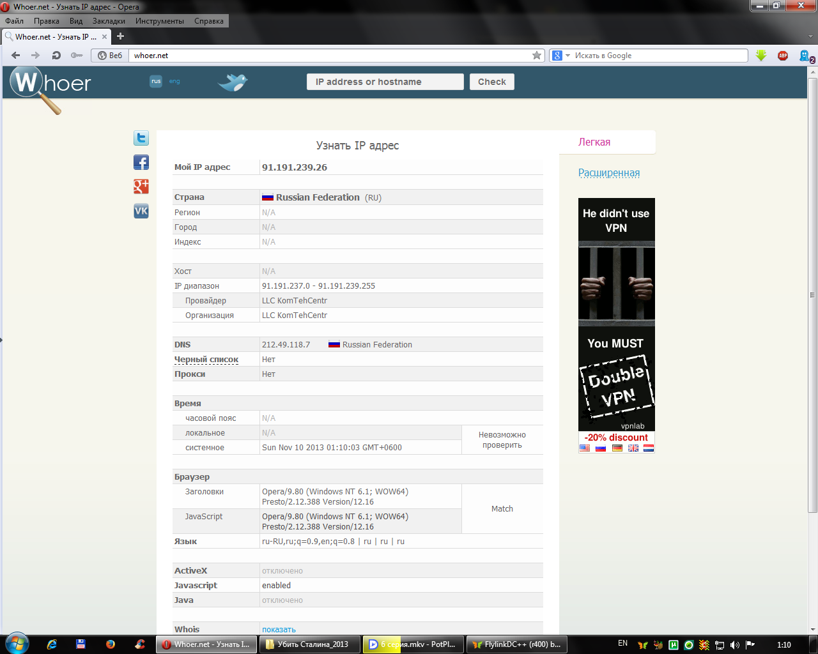The width and height of the screenshot is (818, 654).
Task: Click the volume speaker tray icon
Action: click(x=735, y=645)
